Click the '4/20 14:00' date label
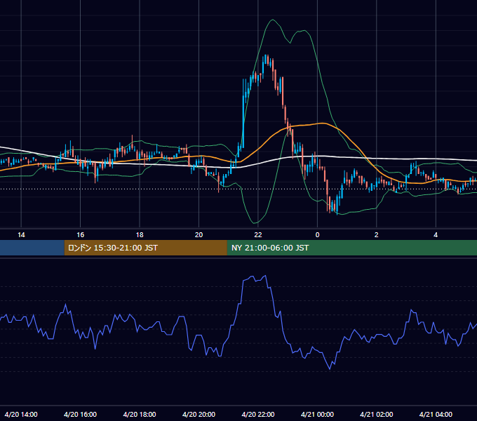 click(x=21, y=414)
